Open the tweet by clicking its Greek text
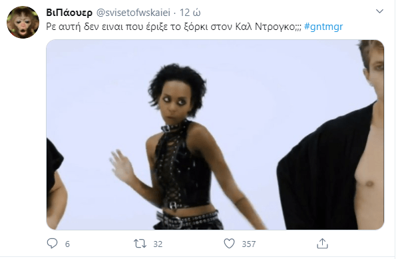This screenshot has width=396, height=259. (174, 27)
